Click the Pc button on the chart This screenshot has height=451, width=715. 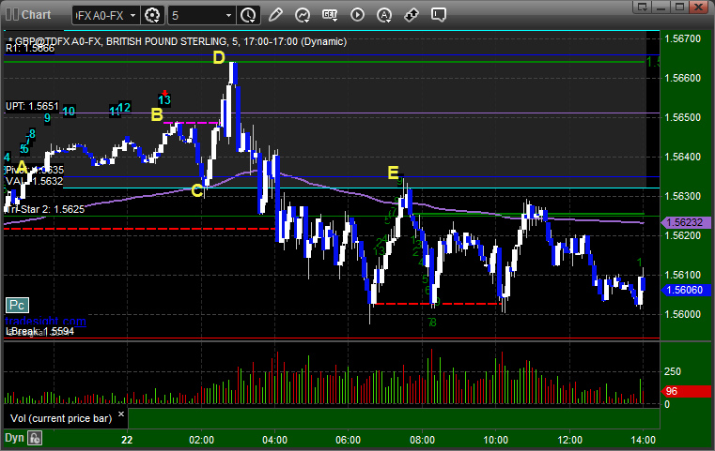pos(17,305)
